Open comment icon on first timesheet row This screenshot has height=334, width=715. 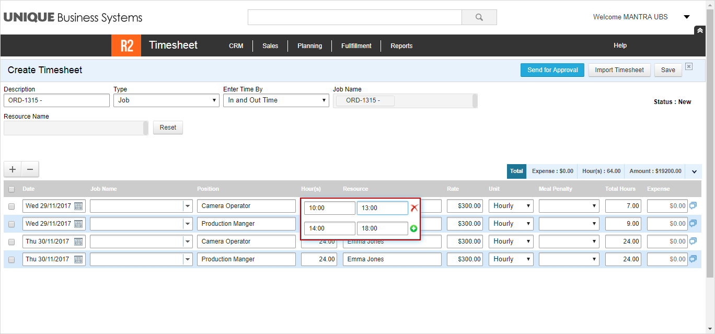[x=693, y=206]
